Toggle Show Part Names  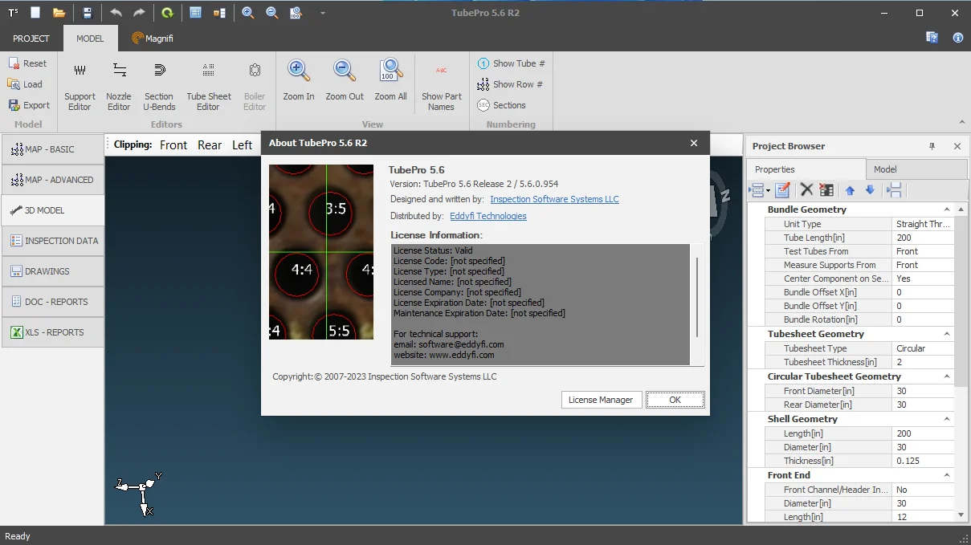[441, 86]
